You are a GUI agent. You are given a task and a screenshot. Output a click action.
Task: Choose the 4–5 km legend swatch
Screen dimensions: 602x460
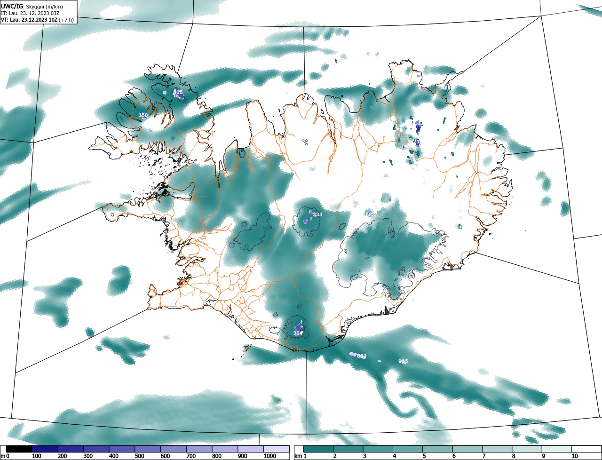408,449
